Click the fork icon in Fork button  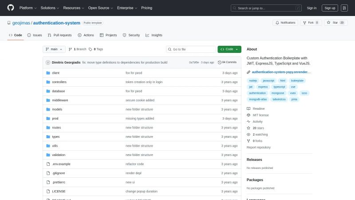(x=304, y=23)
